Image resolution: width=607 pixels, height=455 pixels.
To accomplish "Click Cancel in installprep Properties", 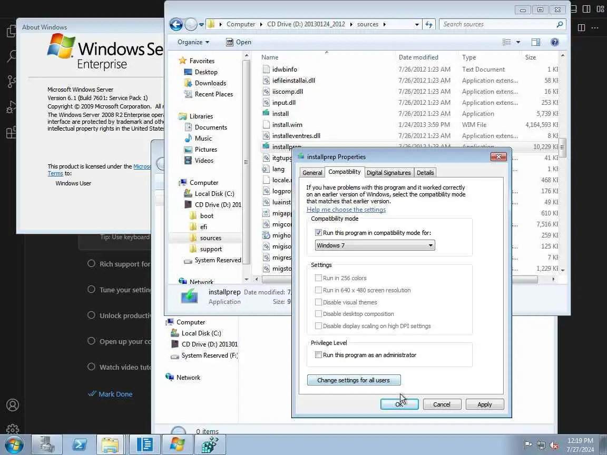I will 442,404.
